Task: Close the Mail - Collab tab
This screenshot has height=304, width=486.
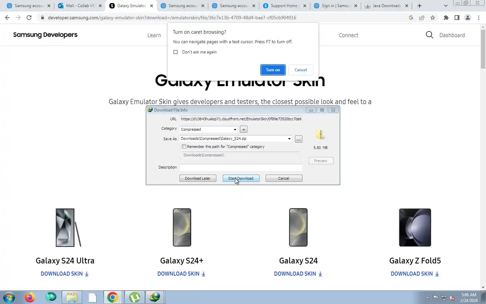Action: pos(100,6)
